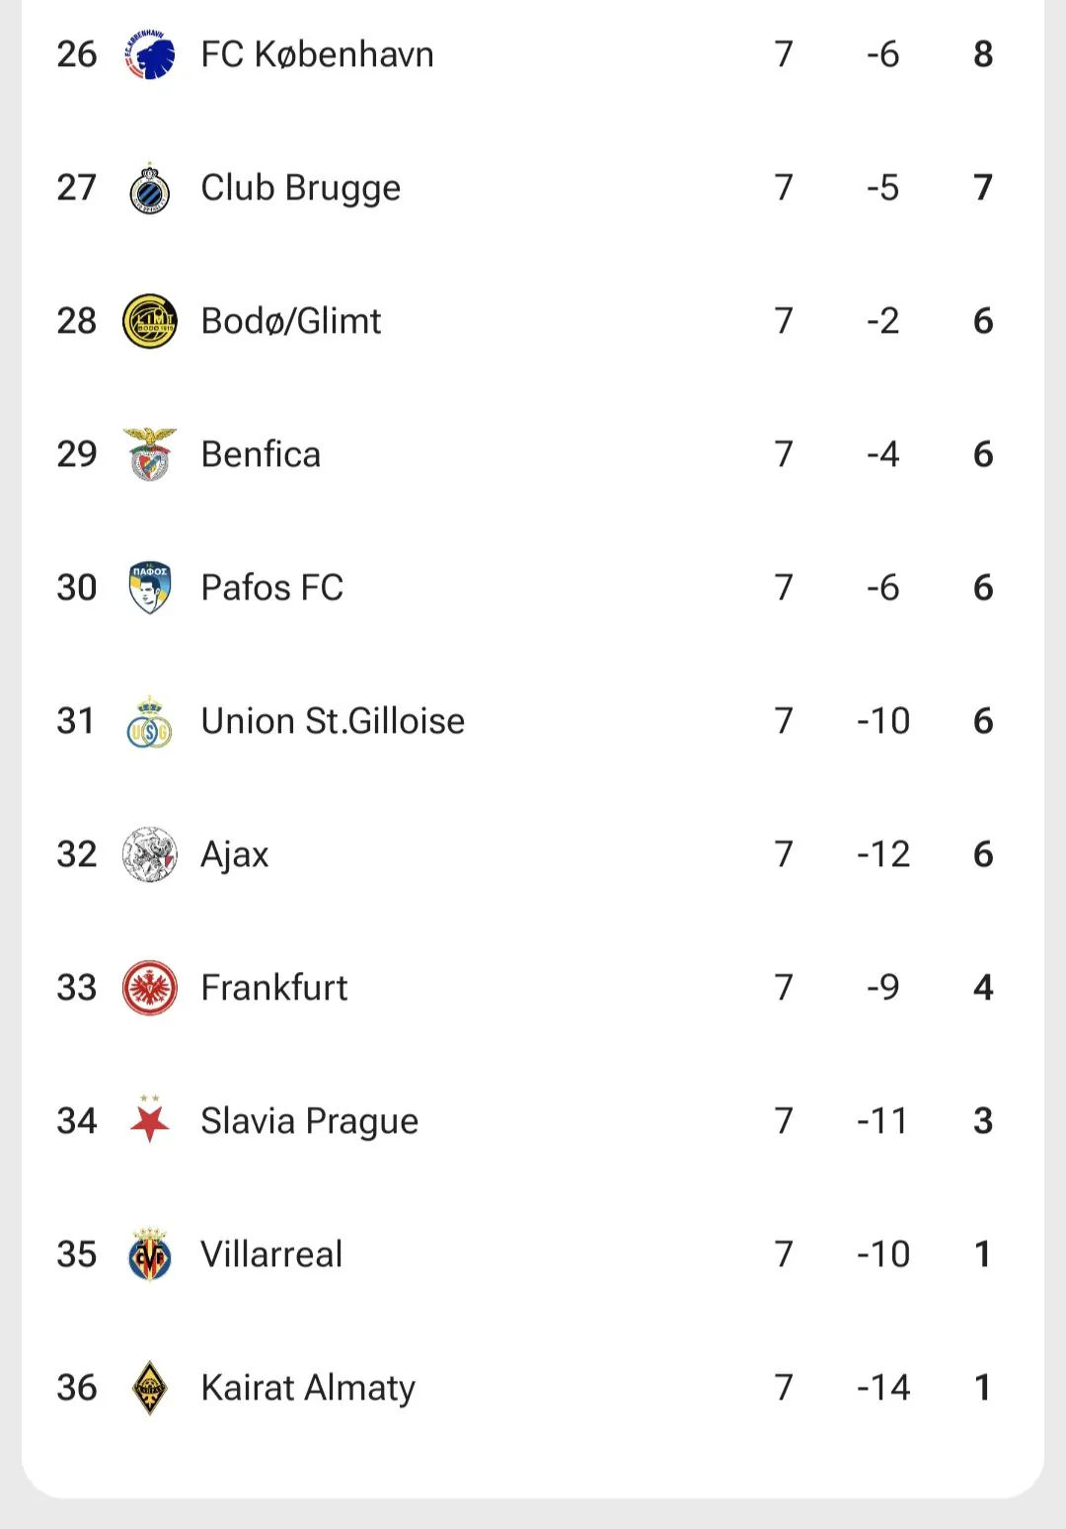The width and height of the screenshot is (1066, 1529).
Task: Tap the Club Brugge badge icon
Action: pos(150,188)
